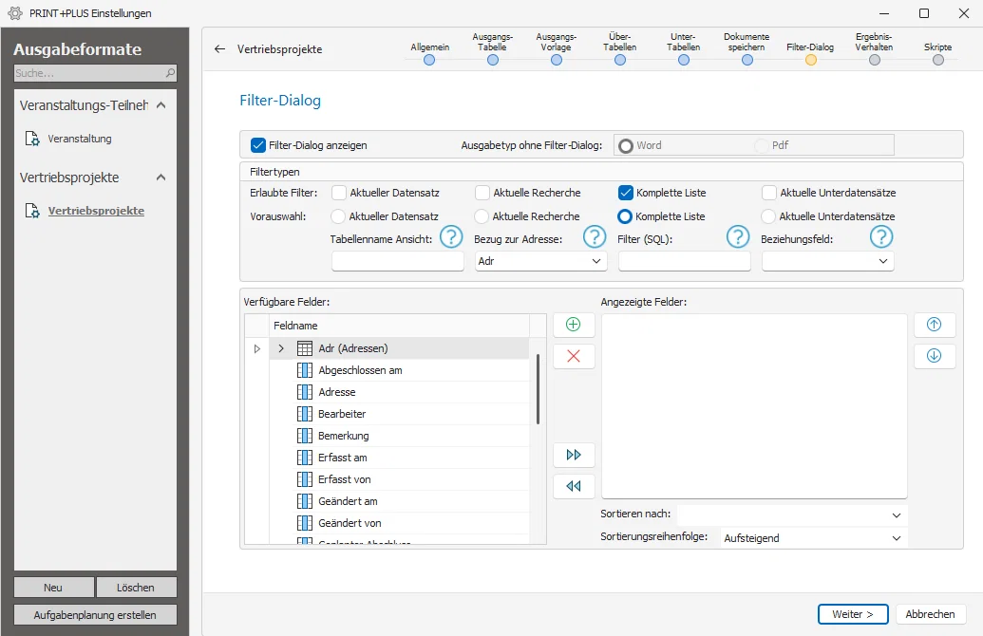The height and width of the screenshot is (636, 983).
Task: Switch to the Unter-Tabellen step
Action: tap(683, 60)
